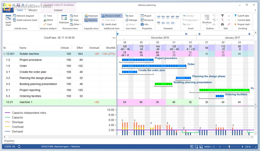The width and height of the screenshot is (260, 151).
Task: Click the Overload column header
Action: click(92, 48)
